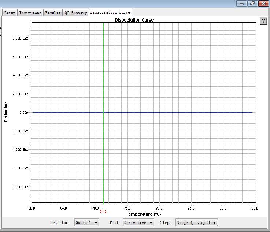Viewport: 270px width, 232px height.
Task: Click the blue derivative curve line
Action: [142, 112]
